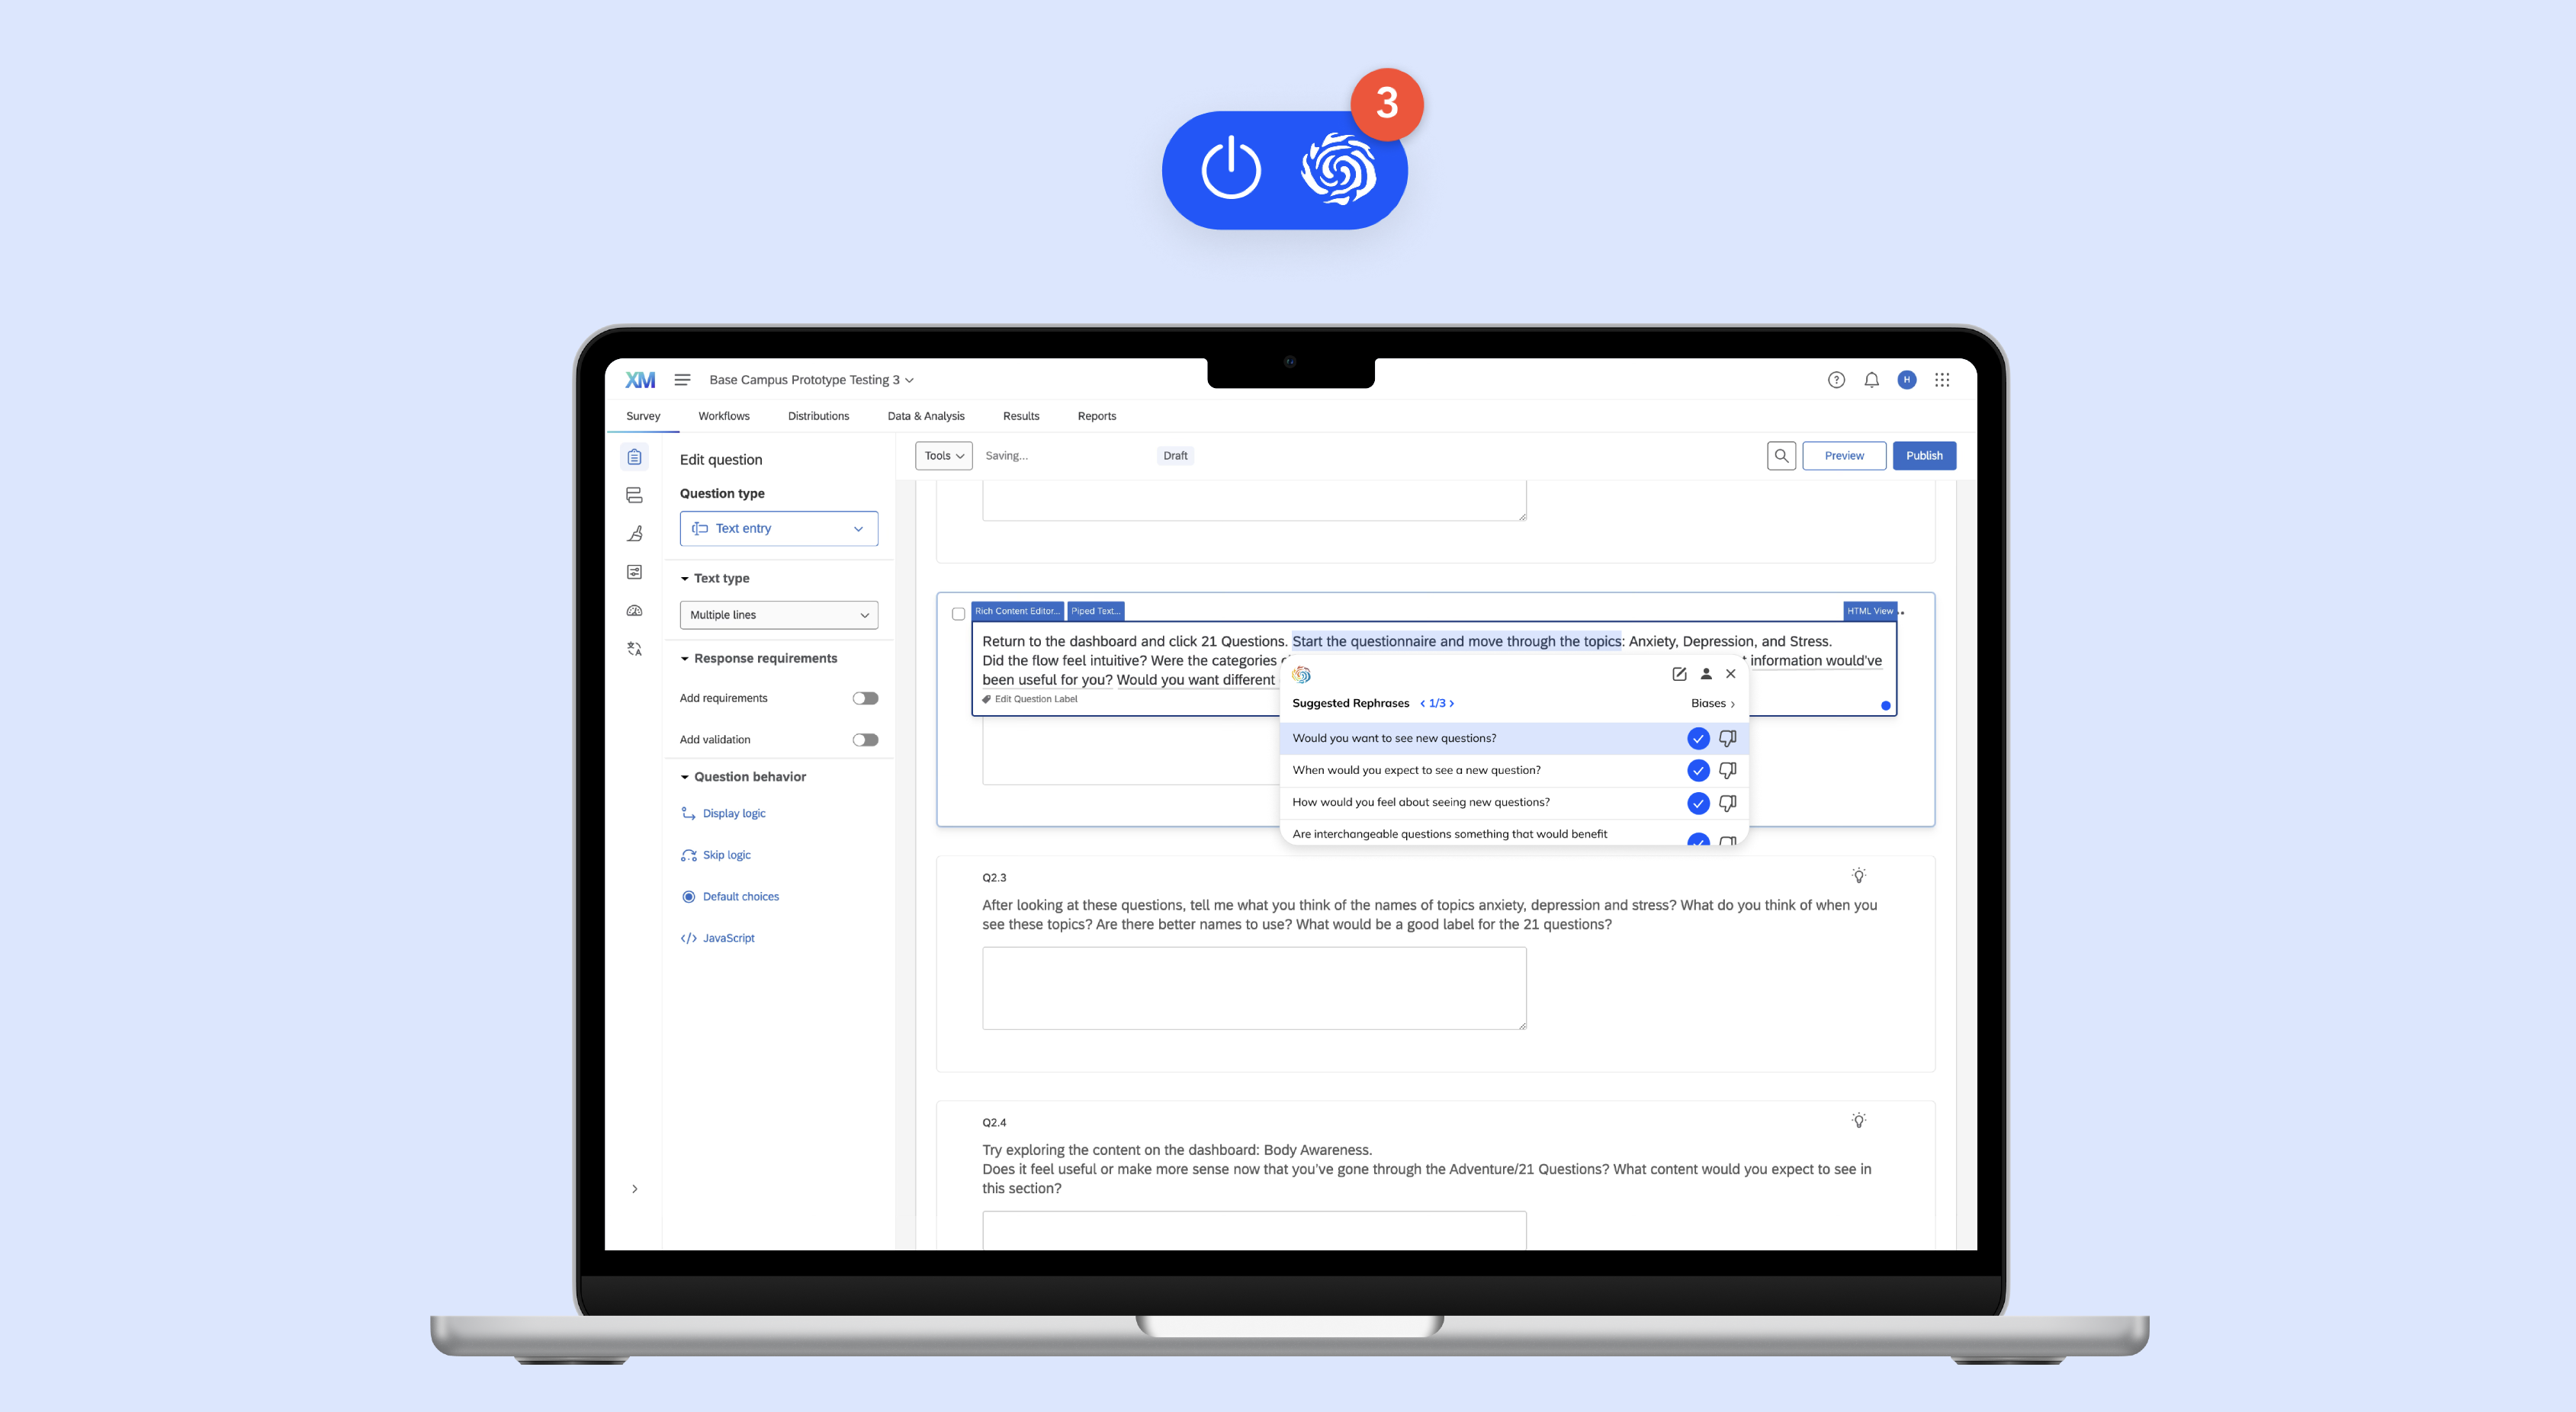This screenshot has height=1412, width=2576.
Task: Switch to the Data & Analysis tab
Action: (x=925, y=416)
